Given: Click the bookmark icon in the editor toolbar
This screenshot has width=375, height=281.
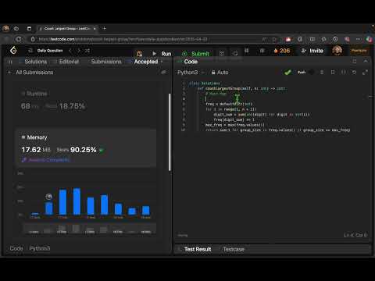Looking at the screenshot, I should pos(333,72).
